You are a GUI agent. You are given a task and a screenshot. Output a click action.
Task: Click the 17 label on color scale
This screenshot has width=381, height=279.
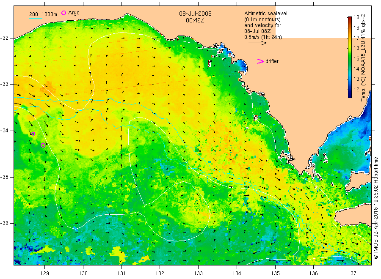point(356,38)
